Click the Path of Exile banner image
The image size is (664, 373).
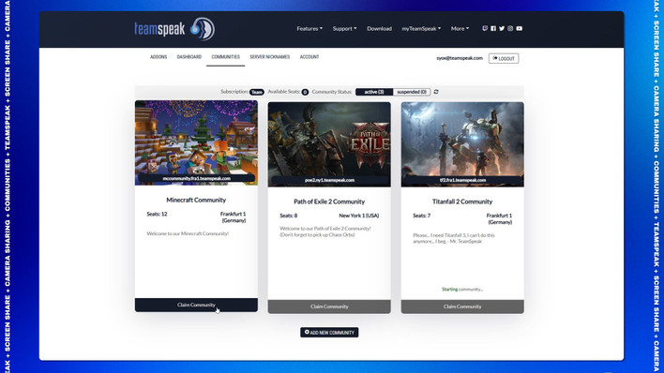[329, 144]
